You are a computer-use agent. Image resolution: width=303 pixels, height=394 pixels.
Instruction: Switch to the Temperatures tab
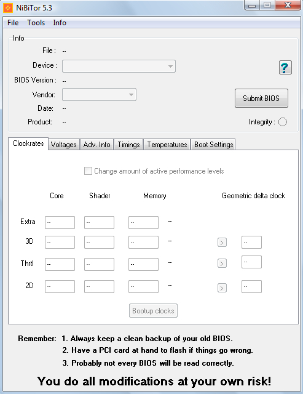pyautogui.click(x=167, y=145)
